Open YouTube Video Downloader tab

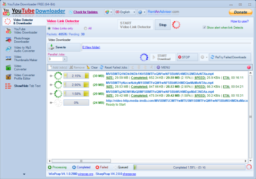pos(24,31)
